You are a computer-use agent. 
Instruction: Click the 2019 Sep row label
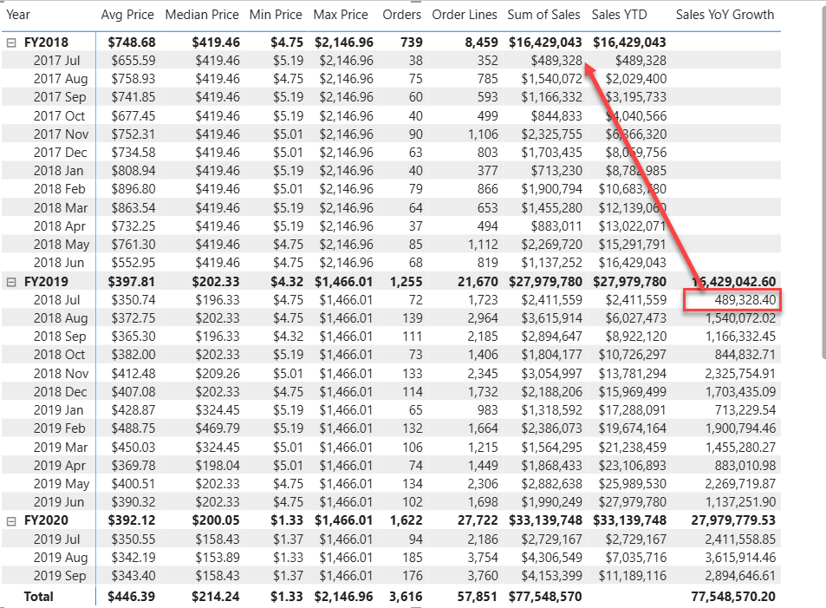[61, 576]
